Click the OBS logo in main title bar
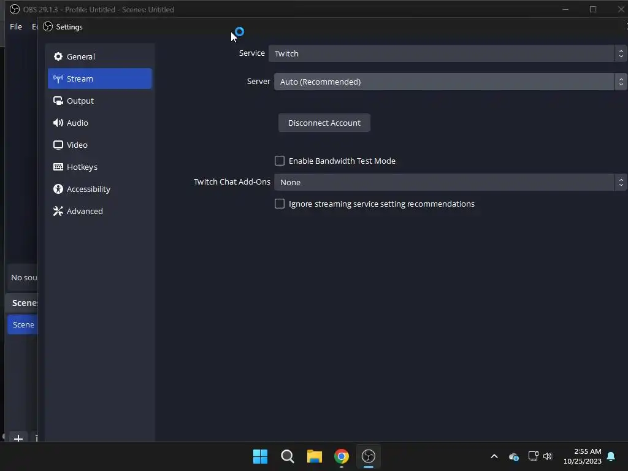This screenshot has height=471, width=628. pyautogui.click(x=15, y=9)
